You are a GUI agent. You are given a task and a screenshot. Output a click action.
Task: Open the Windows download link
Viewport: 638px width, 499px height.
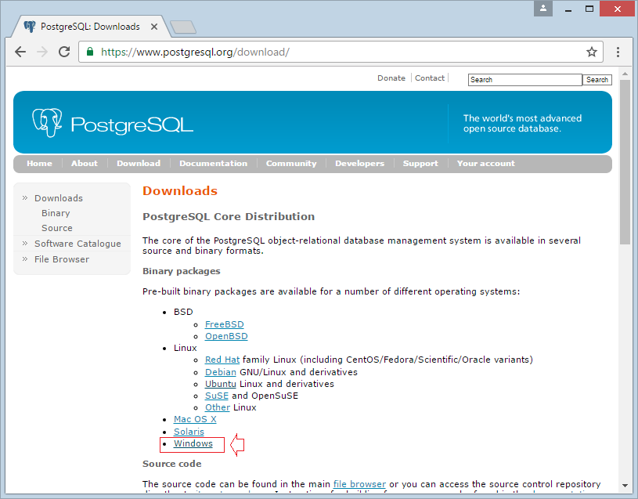click(193, 443)
